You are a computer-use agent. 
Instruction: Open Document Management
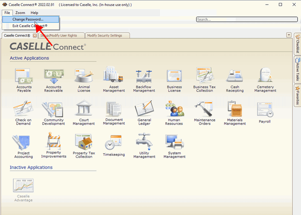(x=114, y=113)
